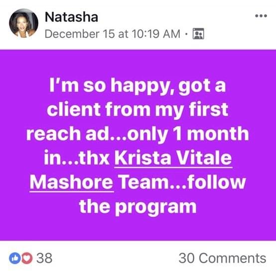Click the "the program" text line
Viewport: 276px width, 273px height.
point(138,207)
